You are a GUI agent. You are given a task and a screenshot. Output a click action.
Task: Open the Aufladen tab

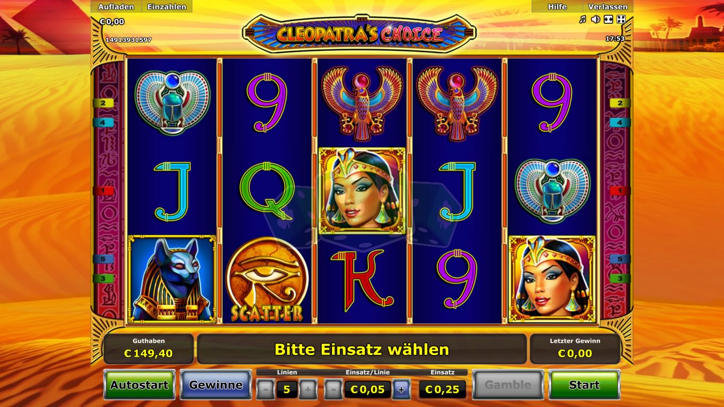[116, 7]
